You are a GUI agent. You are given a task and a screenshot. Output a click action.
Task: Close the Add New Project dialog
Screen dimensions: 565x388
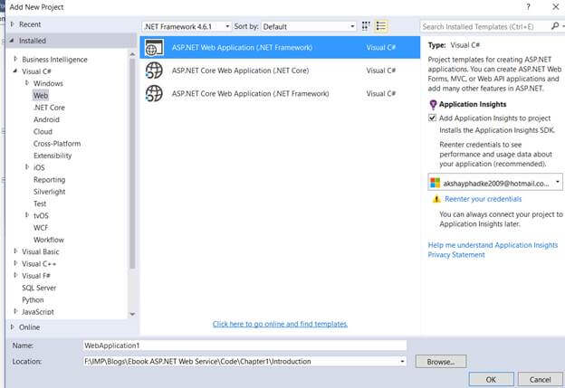pos(556,7)
